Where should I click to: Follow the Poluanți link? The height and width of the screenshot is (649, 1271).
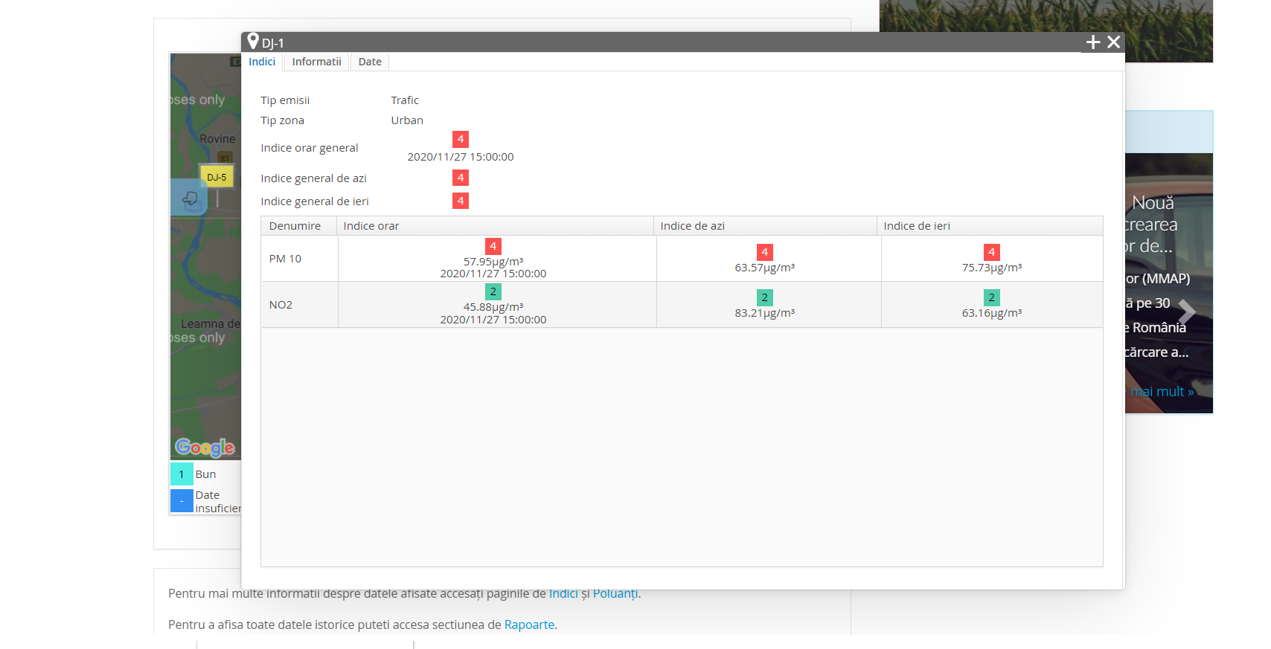615,593
